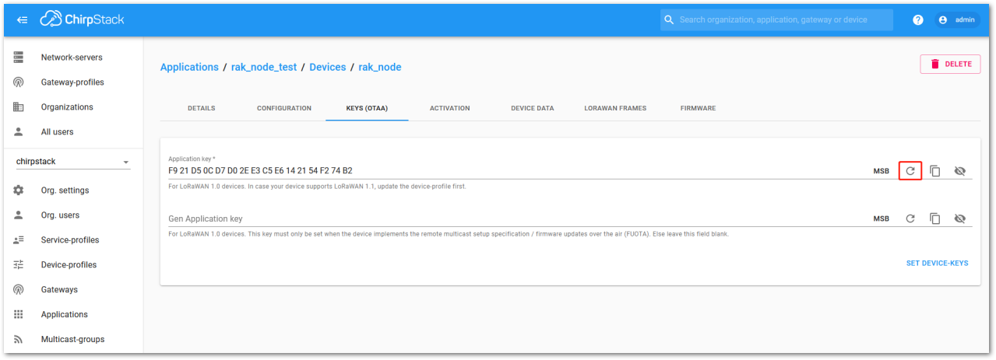Switch to the DETAILS tab
996x360 pixels.
coord(202,108)
